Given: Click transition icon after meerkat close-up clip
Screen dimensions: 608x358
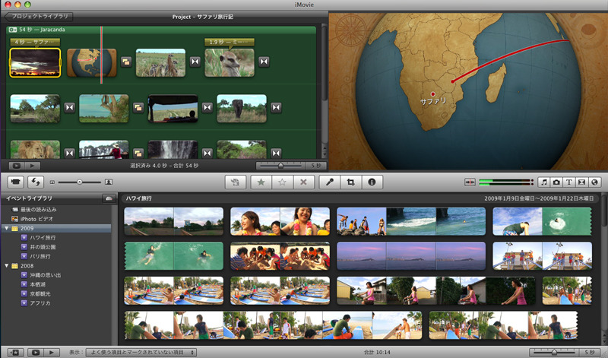Looking at the screenshot, I should click(x=264, y=62).
